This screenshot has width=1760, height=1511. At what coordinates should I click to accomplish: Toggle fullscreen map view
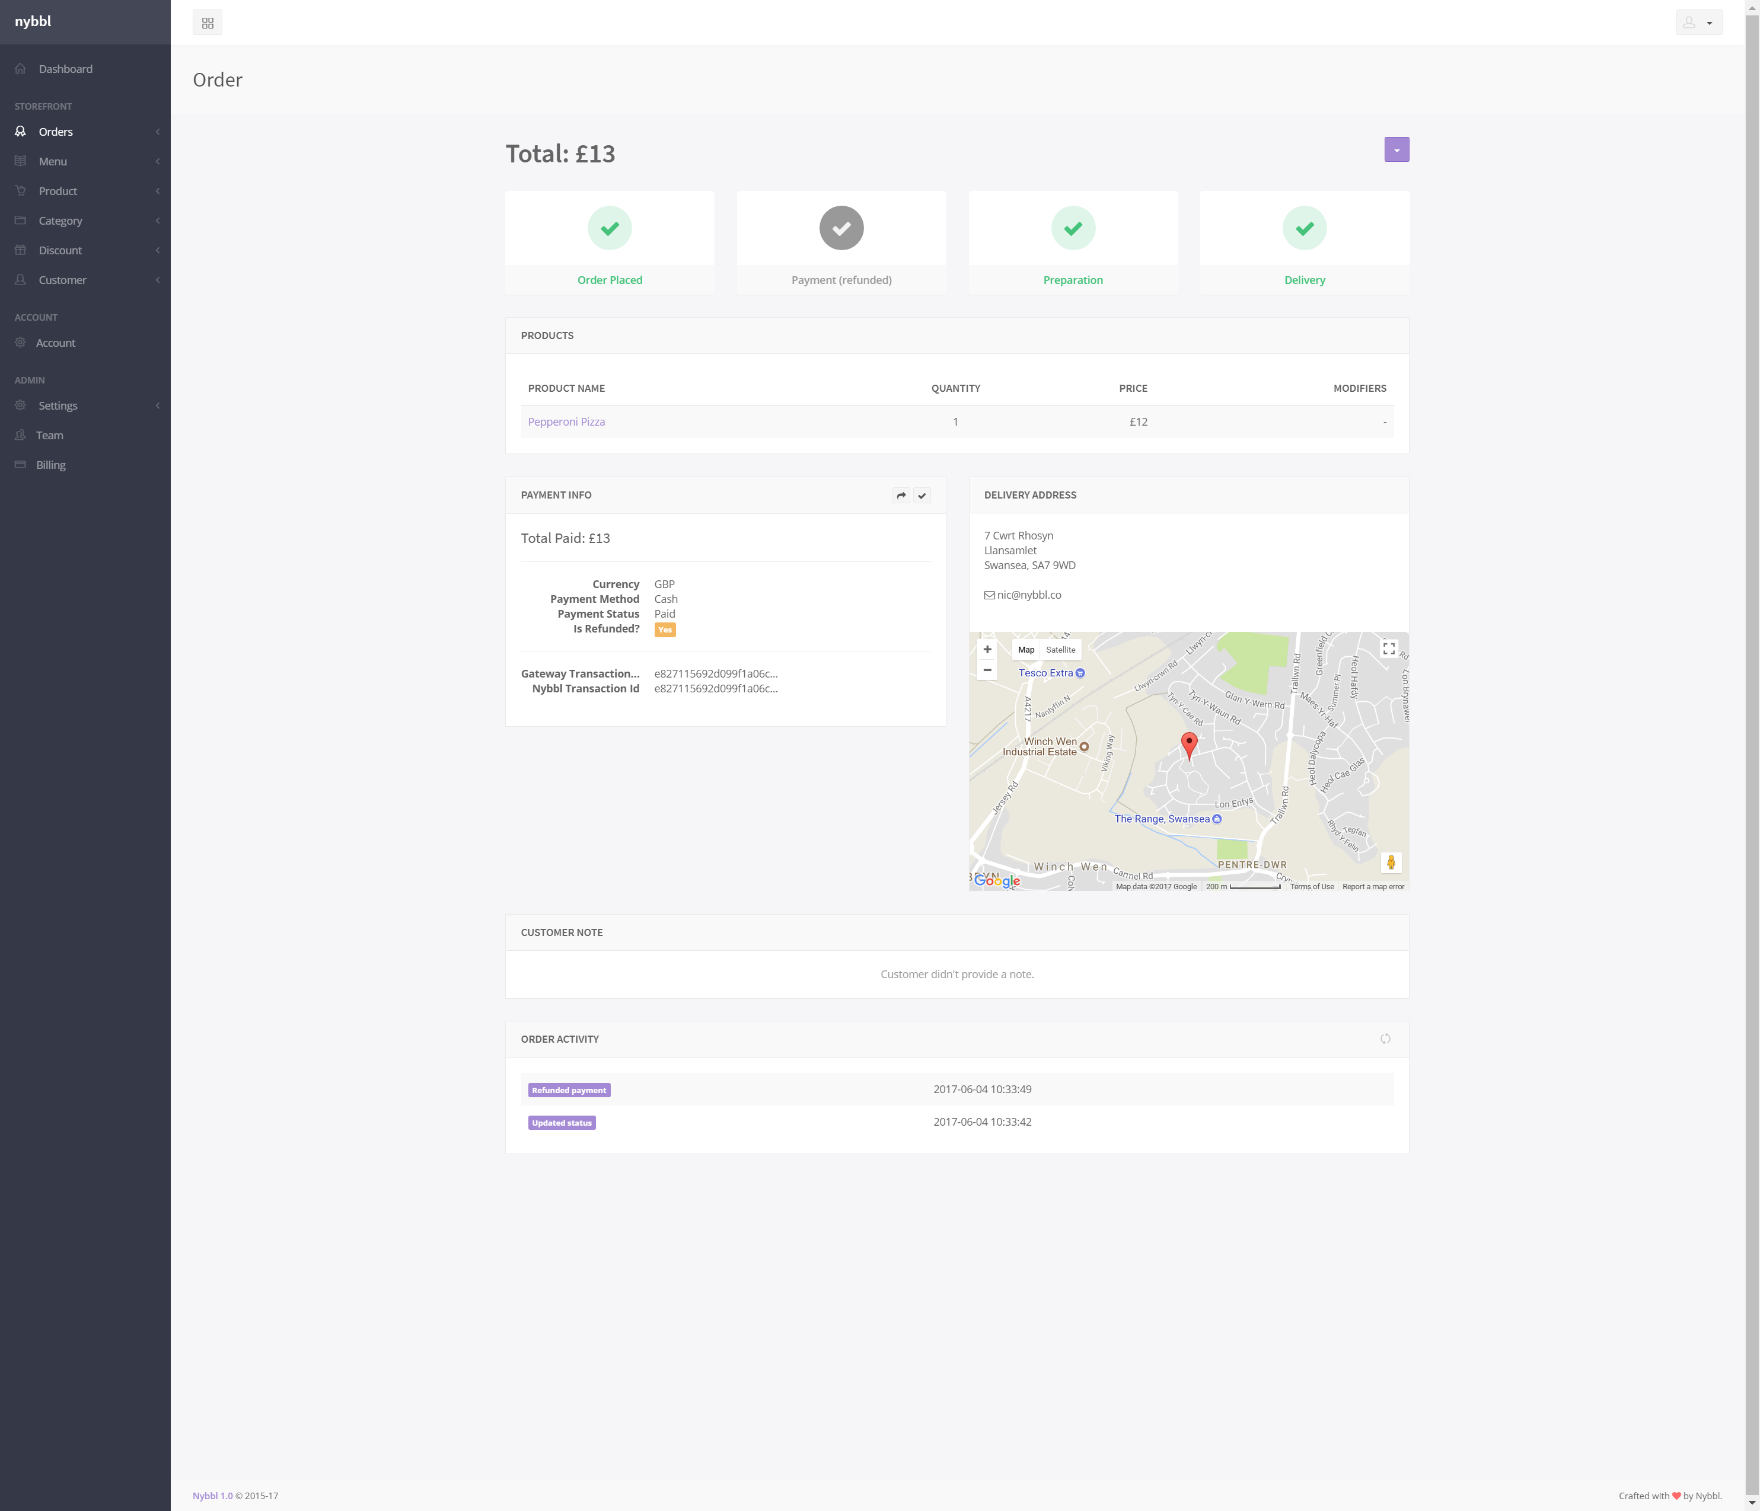[1389, 649]
